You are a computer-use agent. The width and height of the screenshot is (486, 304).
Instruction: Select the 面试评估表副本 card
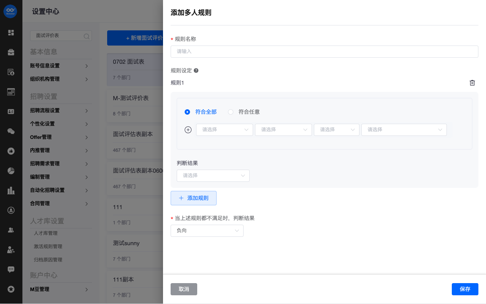[x=135, y=142]
